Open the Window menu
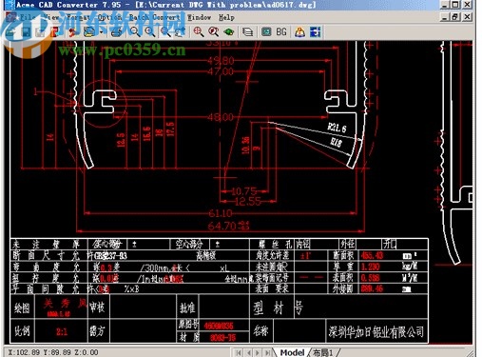Image resolution: width=482 pixels, height=357 pixels. click(x=199, y=17)
